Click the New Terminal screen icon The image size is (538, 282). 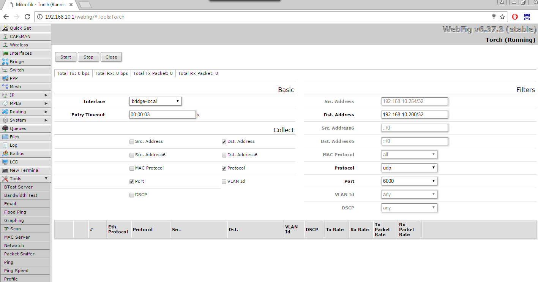point(5,170)
